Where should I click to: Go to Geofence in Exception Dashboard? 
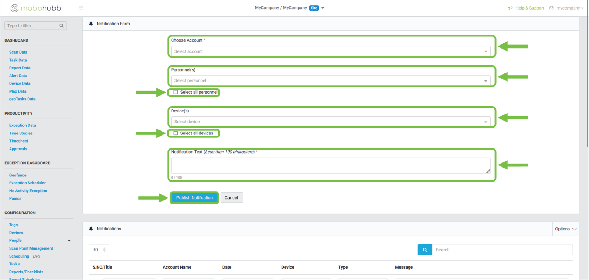click(x=18, y=175)
